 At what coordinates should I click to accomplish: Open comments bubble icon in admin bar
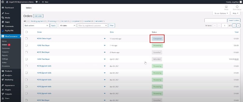[37, 2]
